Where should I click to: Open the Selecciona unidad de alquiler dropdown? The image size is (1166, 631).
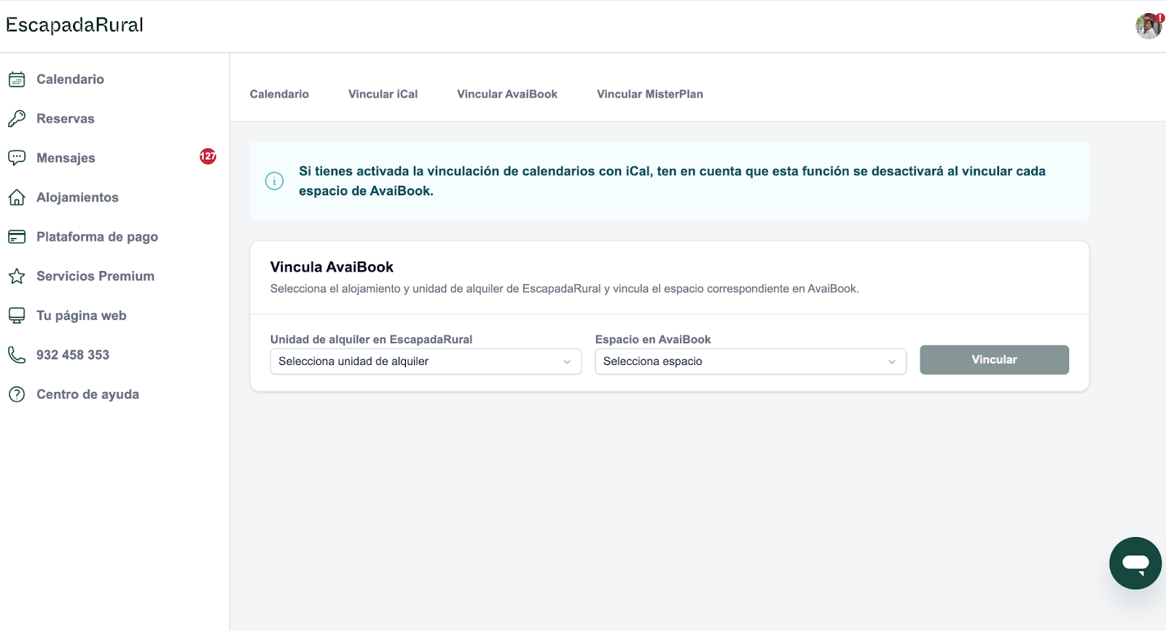(x=426, y=361)
